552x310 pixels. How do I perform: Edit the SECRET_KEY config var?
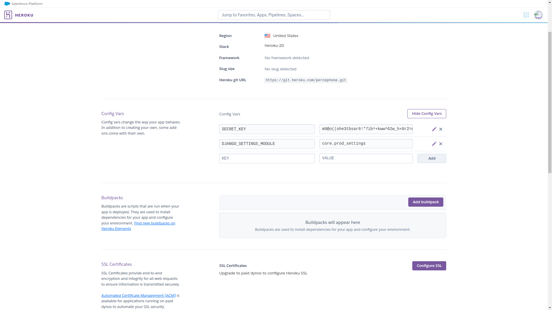(434, 129)
